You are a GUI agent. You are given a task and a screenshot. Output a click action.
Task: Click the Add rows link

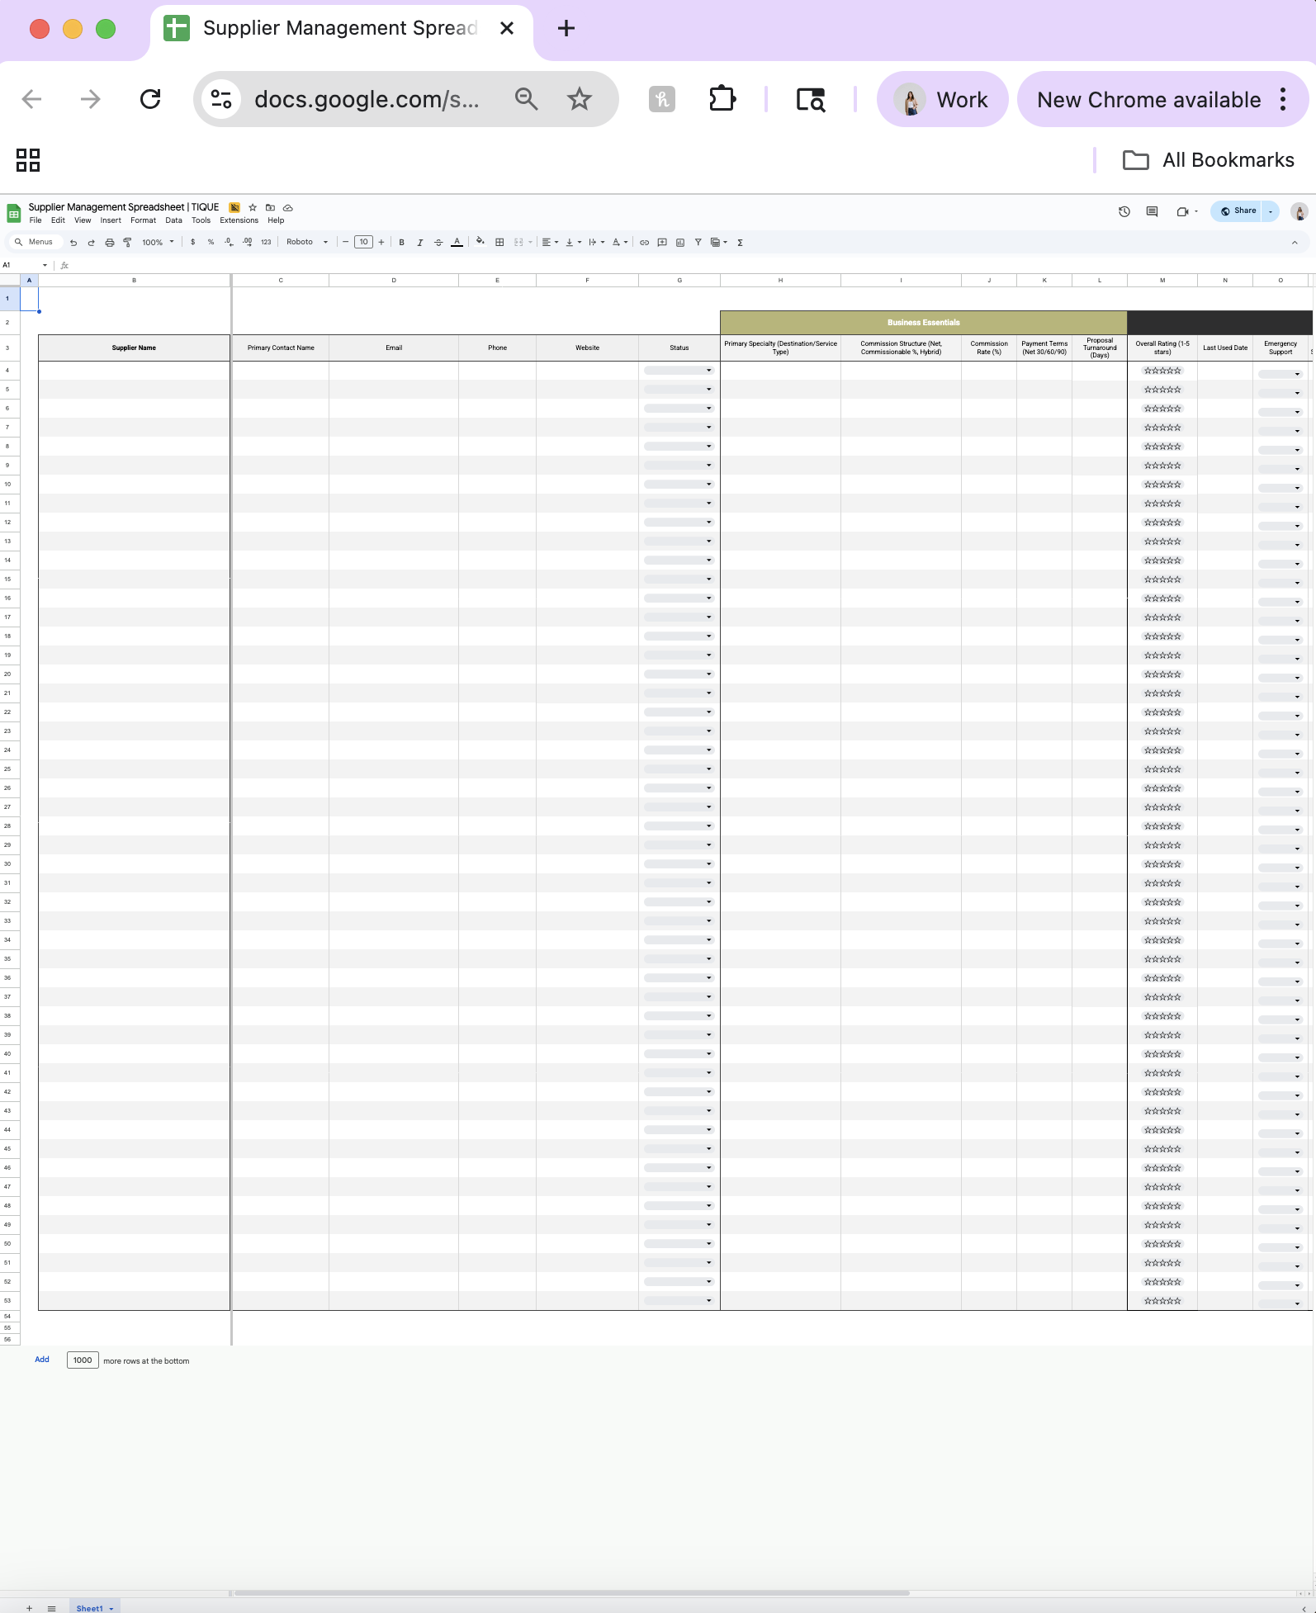coord(42,1360)
